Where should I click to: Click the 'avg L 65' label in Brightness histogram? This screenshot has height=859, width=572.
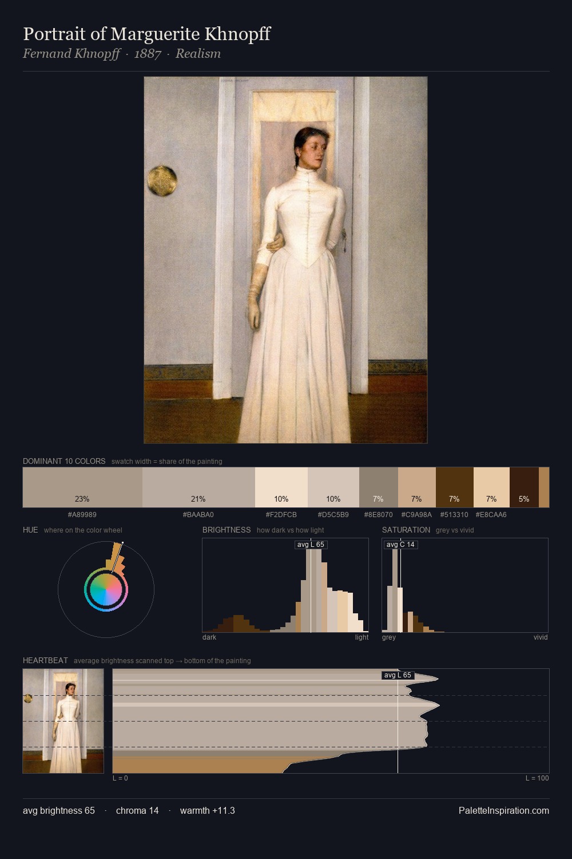point(311,545)
